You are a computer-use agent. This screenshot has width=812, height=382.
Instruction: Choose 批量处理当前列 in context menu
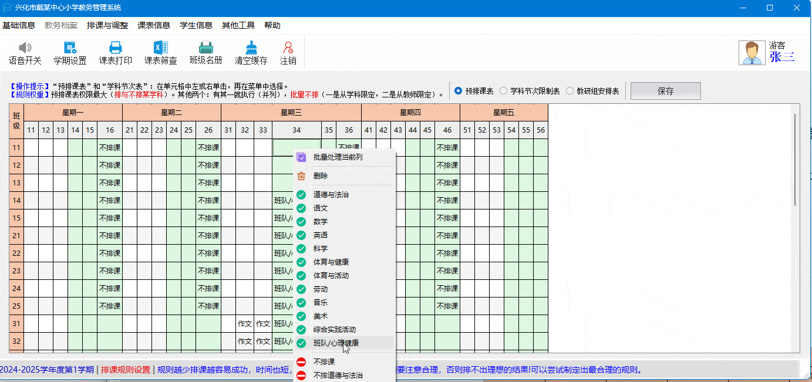338,157
